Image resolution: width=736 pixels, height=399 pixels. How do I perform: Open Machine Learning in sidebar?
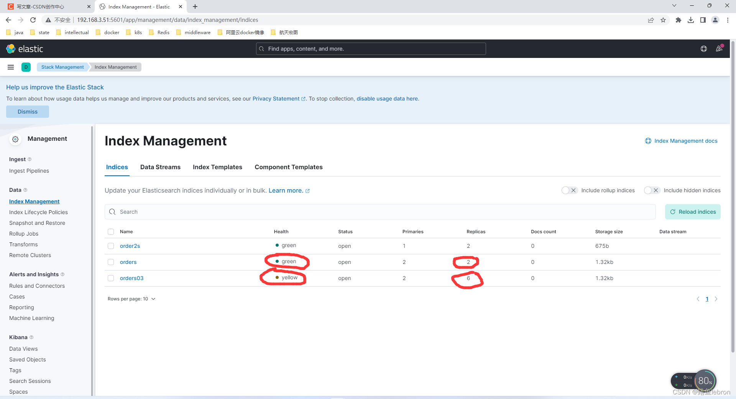point(32,318)
